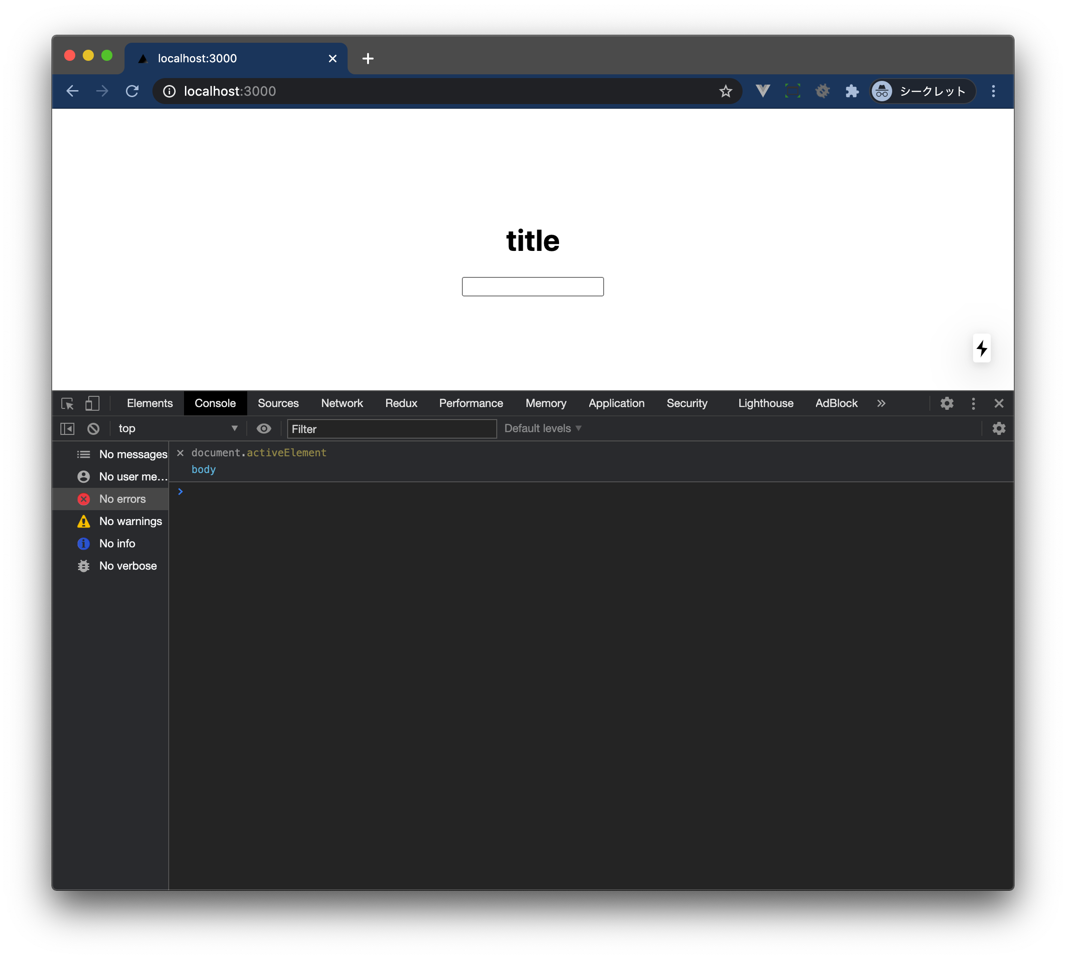This screenshot has width=1066, height=959.
Task: Bookmark this page with the star icon
Action: point(725,91)
